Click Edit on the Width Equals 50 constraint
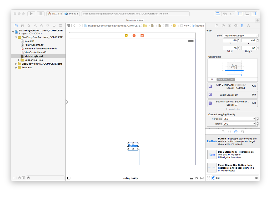This screenshot has height=197, width=277. point(254,95)
